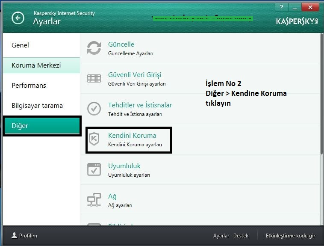This screenshot has height=246, width=324.
Task: Open help with the question mark button
Action: [281, 7]
